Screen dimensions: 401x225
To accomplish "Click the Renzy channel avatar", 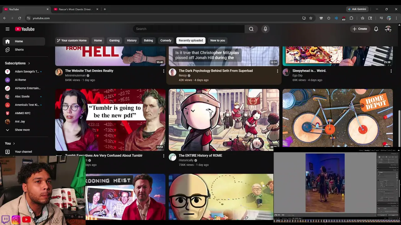I will tap(173, 72).
